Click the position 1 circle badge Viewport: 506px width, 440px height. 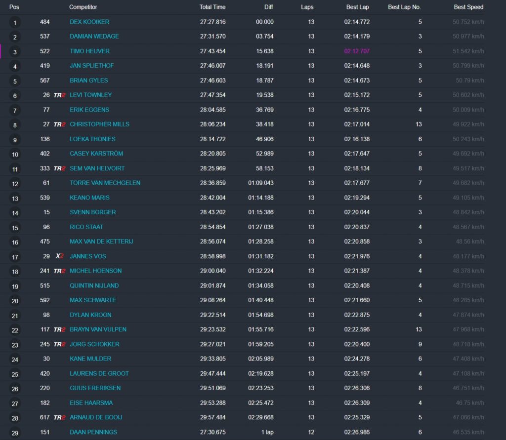click(x=15, y=23)
